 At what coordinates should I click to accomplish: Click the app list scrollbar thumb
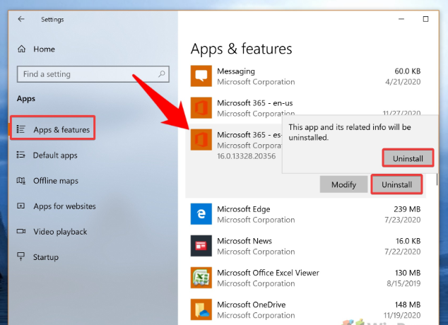click(436, 179)
